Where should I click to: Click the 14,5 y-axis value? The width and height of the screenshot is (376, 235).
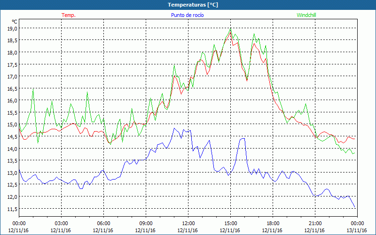point(13,137)
